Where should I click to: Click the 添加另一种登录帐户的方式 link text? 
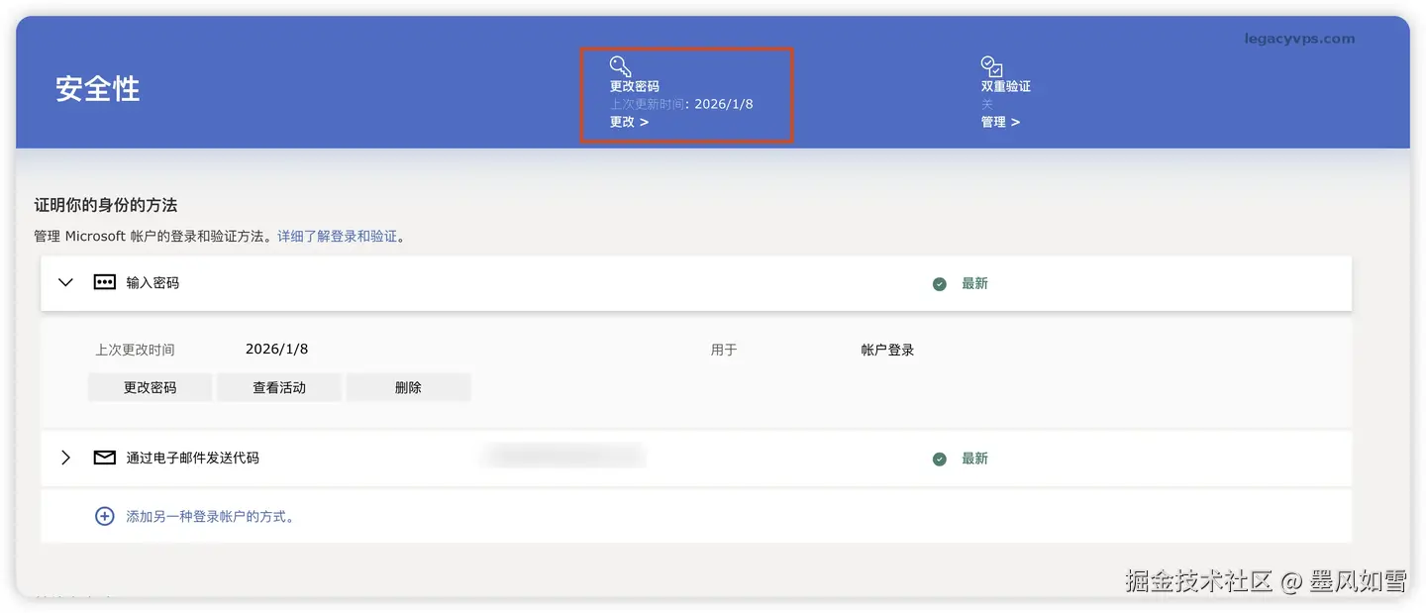pyautogui.click(x=210, y=517)
